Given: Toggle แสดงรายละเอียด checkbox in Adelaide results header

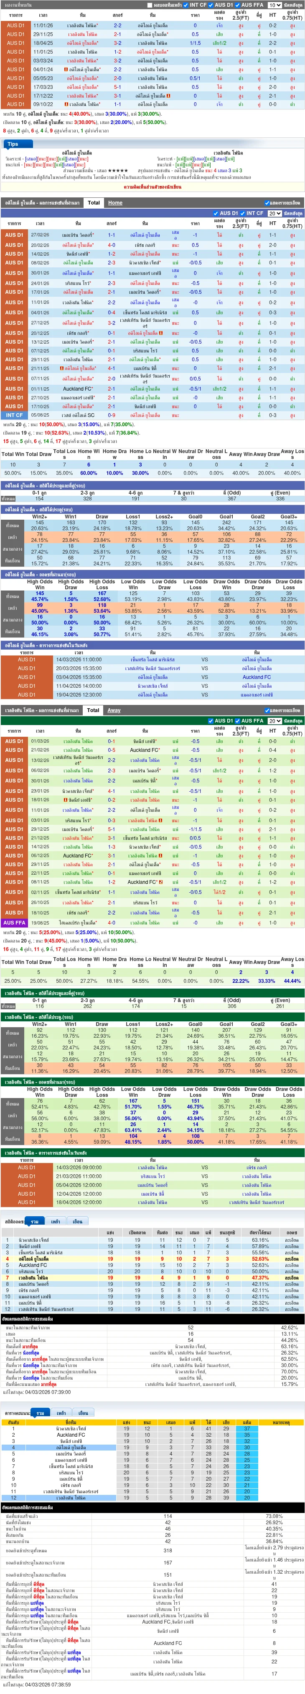Looking at the screenshot, I should (267, 203).
